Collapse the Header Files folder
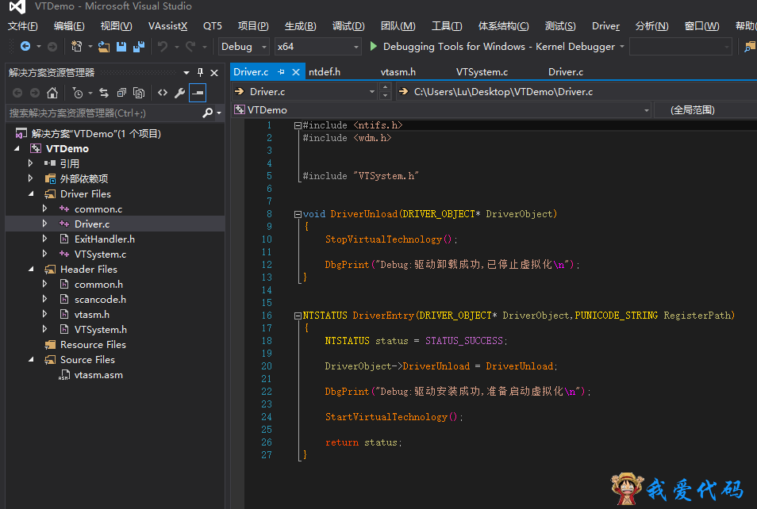 (x=32, y=270)
